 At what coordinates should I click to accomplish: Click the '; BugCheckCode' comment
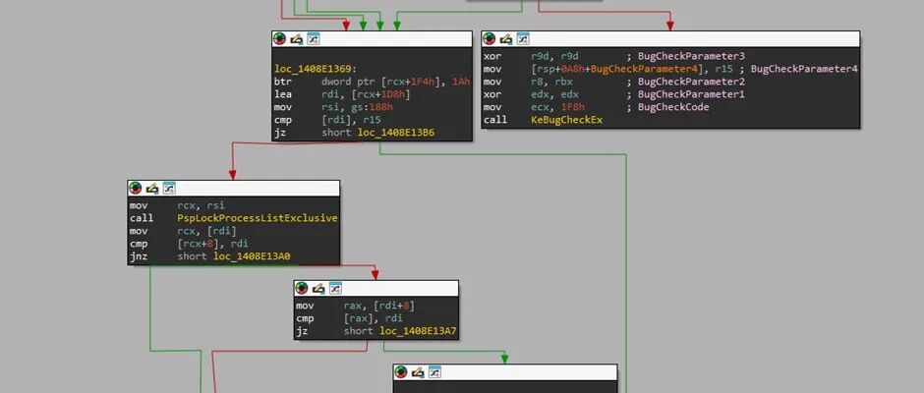click(x=667, y=107)
